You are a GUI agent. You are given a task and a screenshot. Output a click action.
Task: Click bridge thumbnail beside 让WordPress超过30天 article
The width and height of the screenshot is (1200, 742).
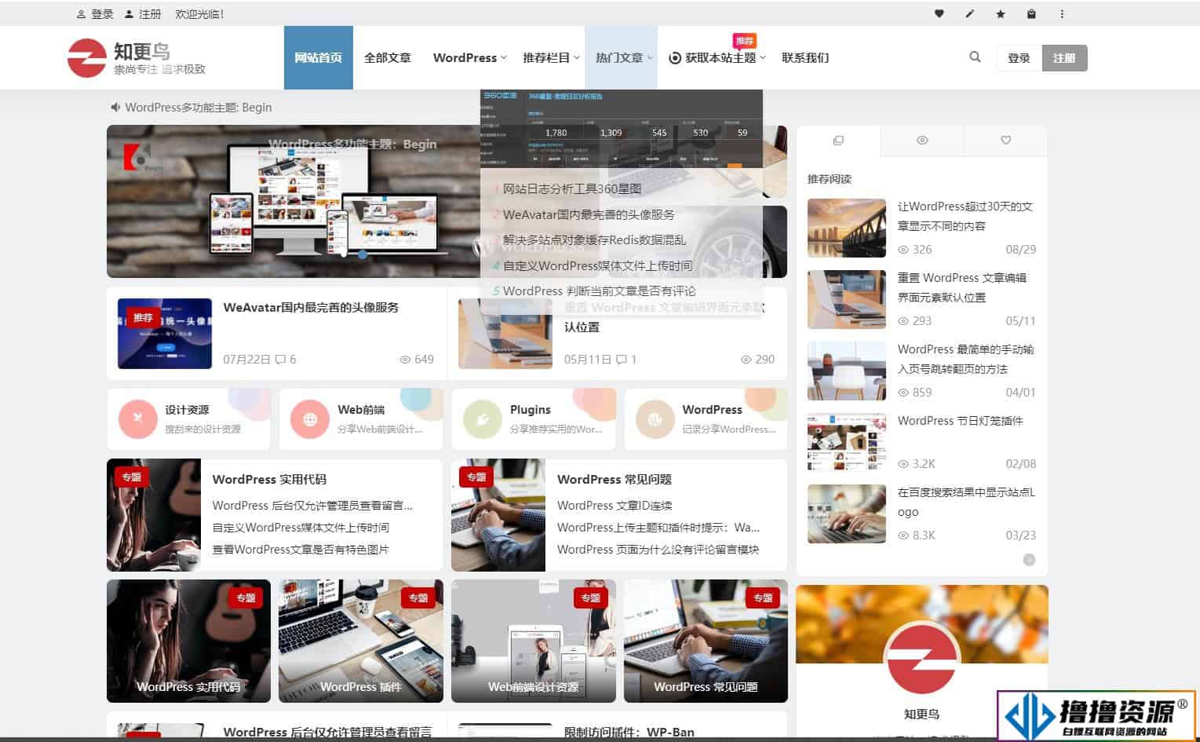(847, 228)
